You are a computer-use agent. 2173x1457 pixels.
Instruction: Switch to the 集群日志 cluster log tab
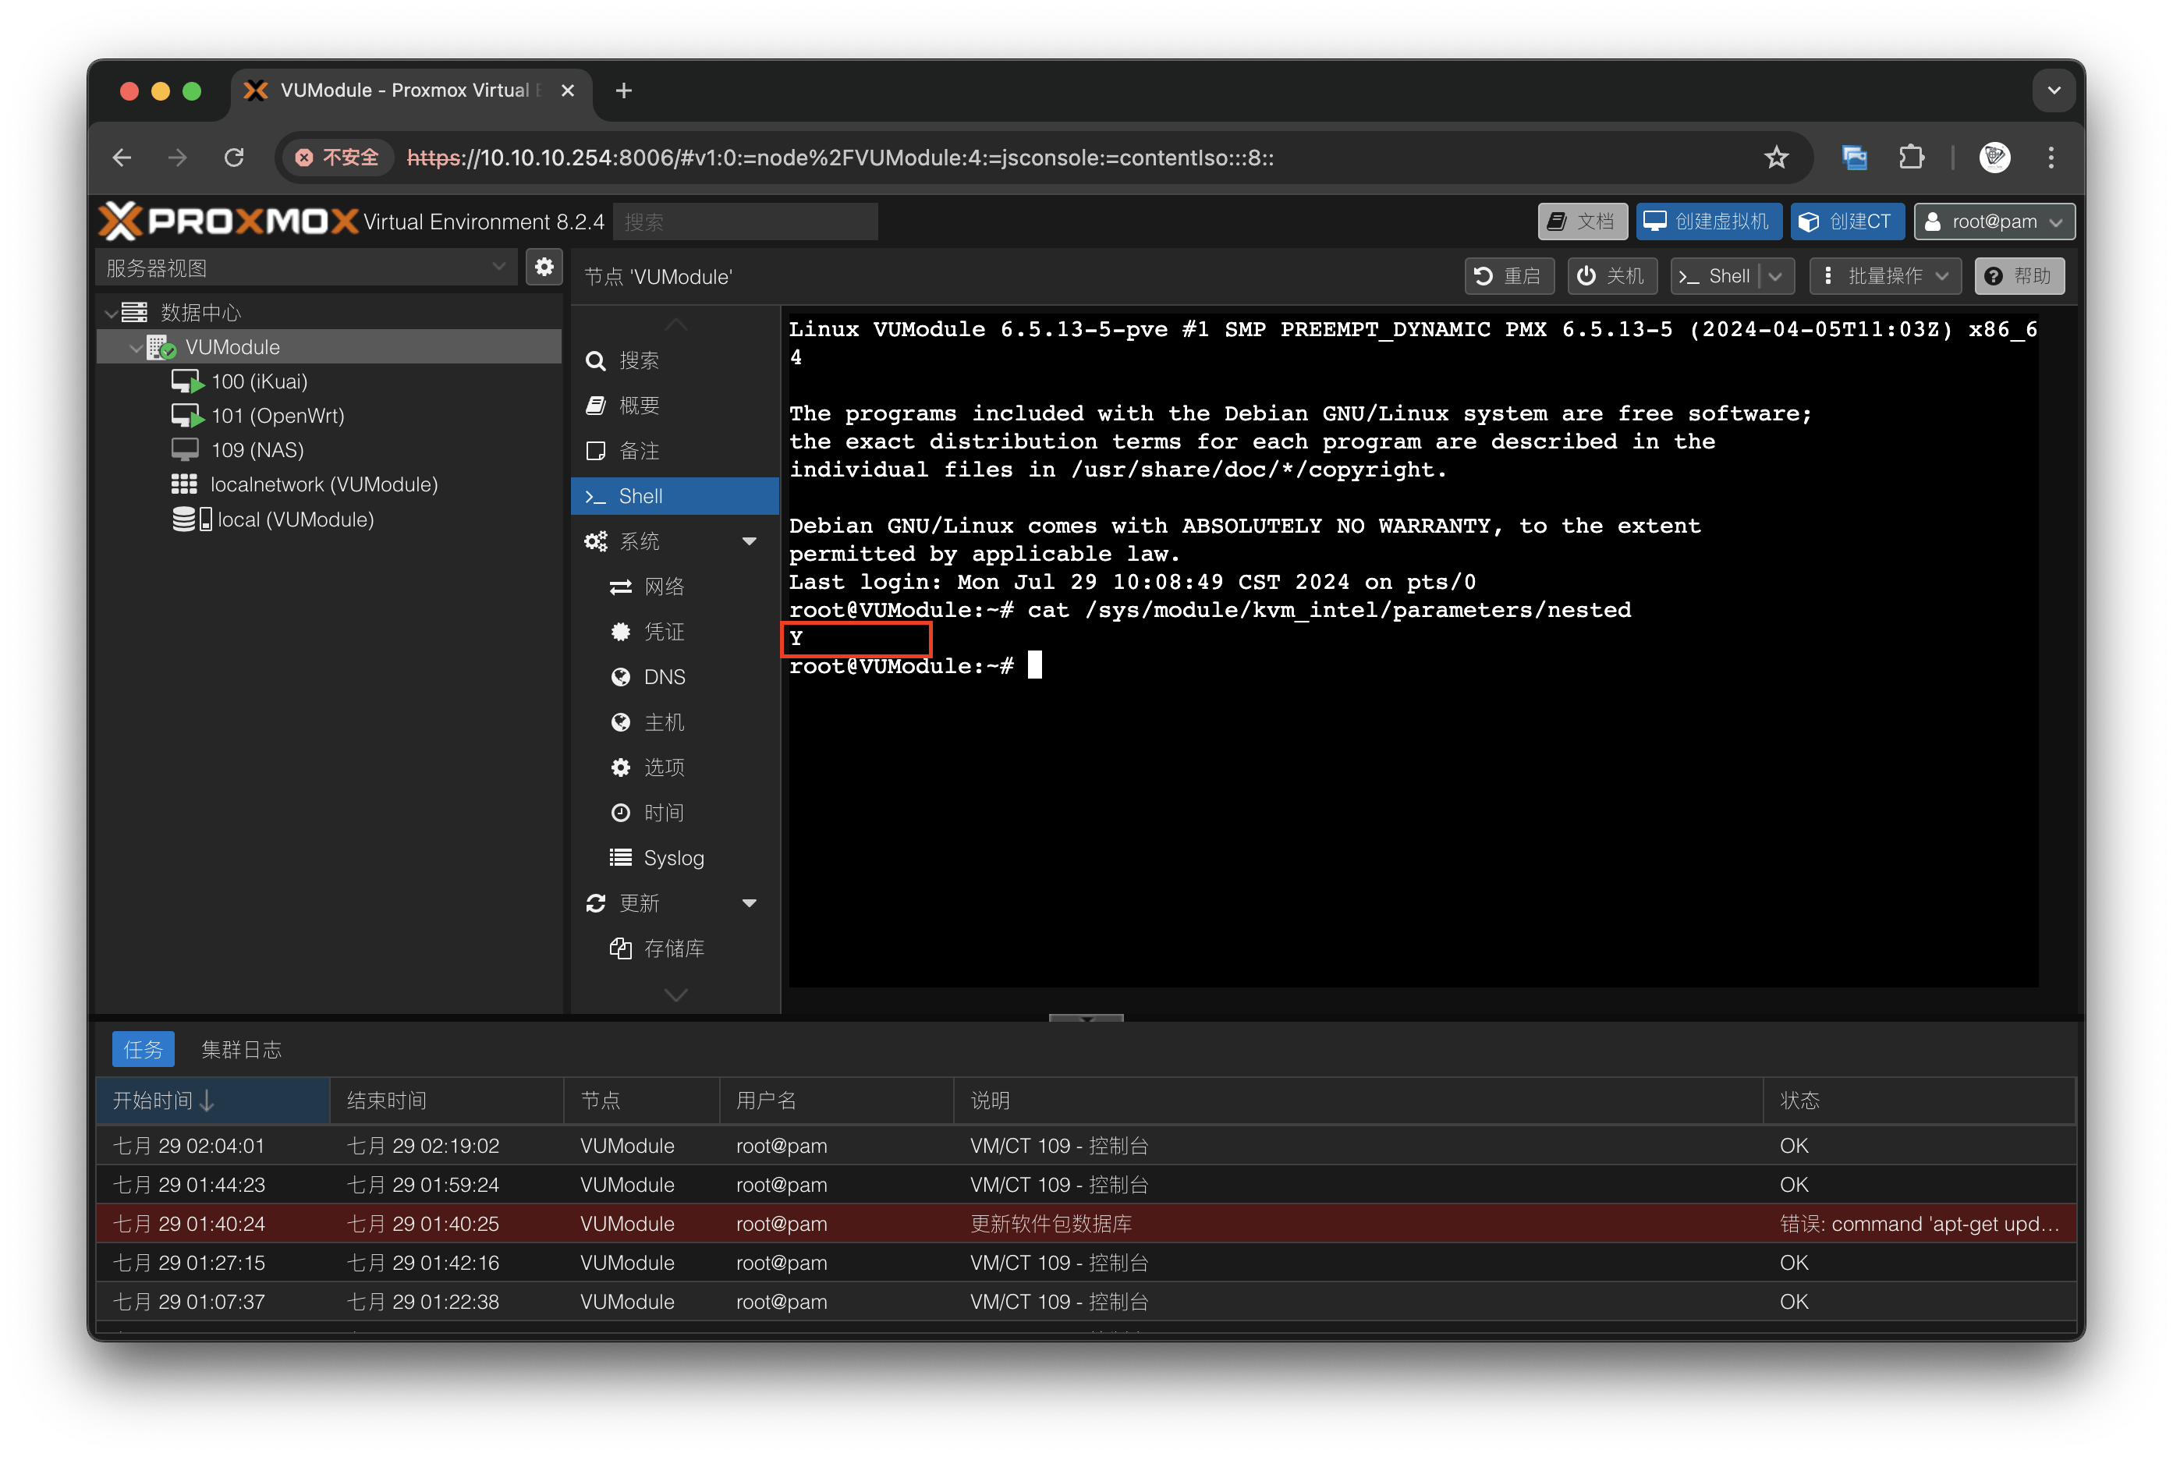(242, 1049)
